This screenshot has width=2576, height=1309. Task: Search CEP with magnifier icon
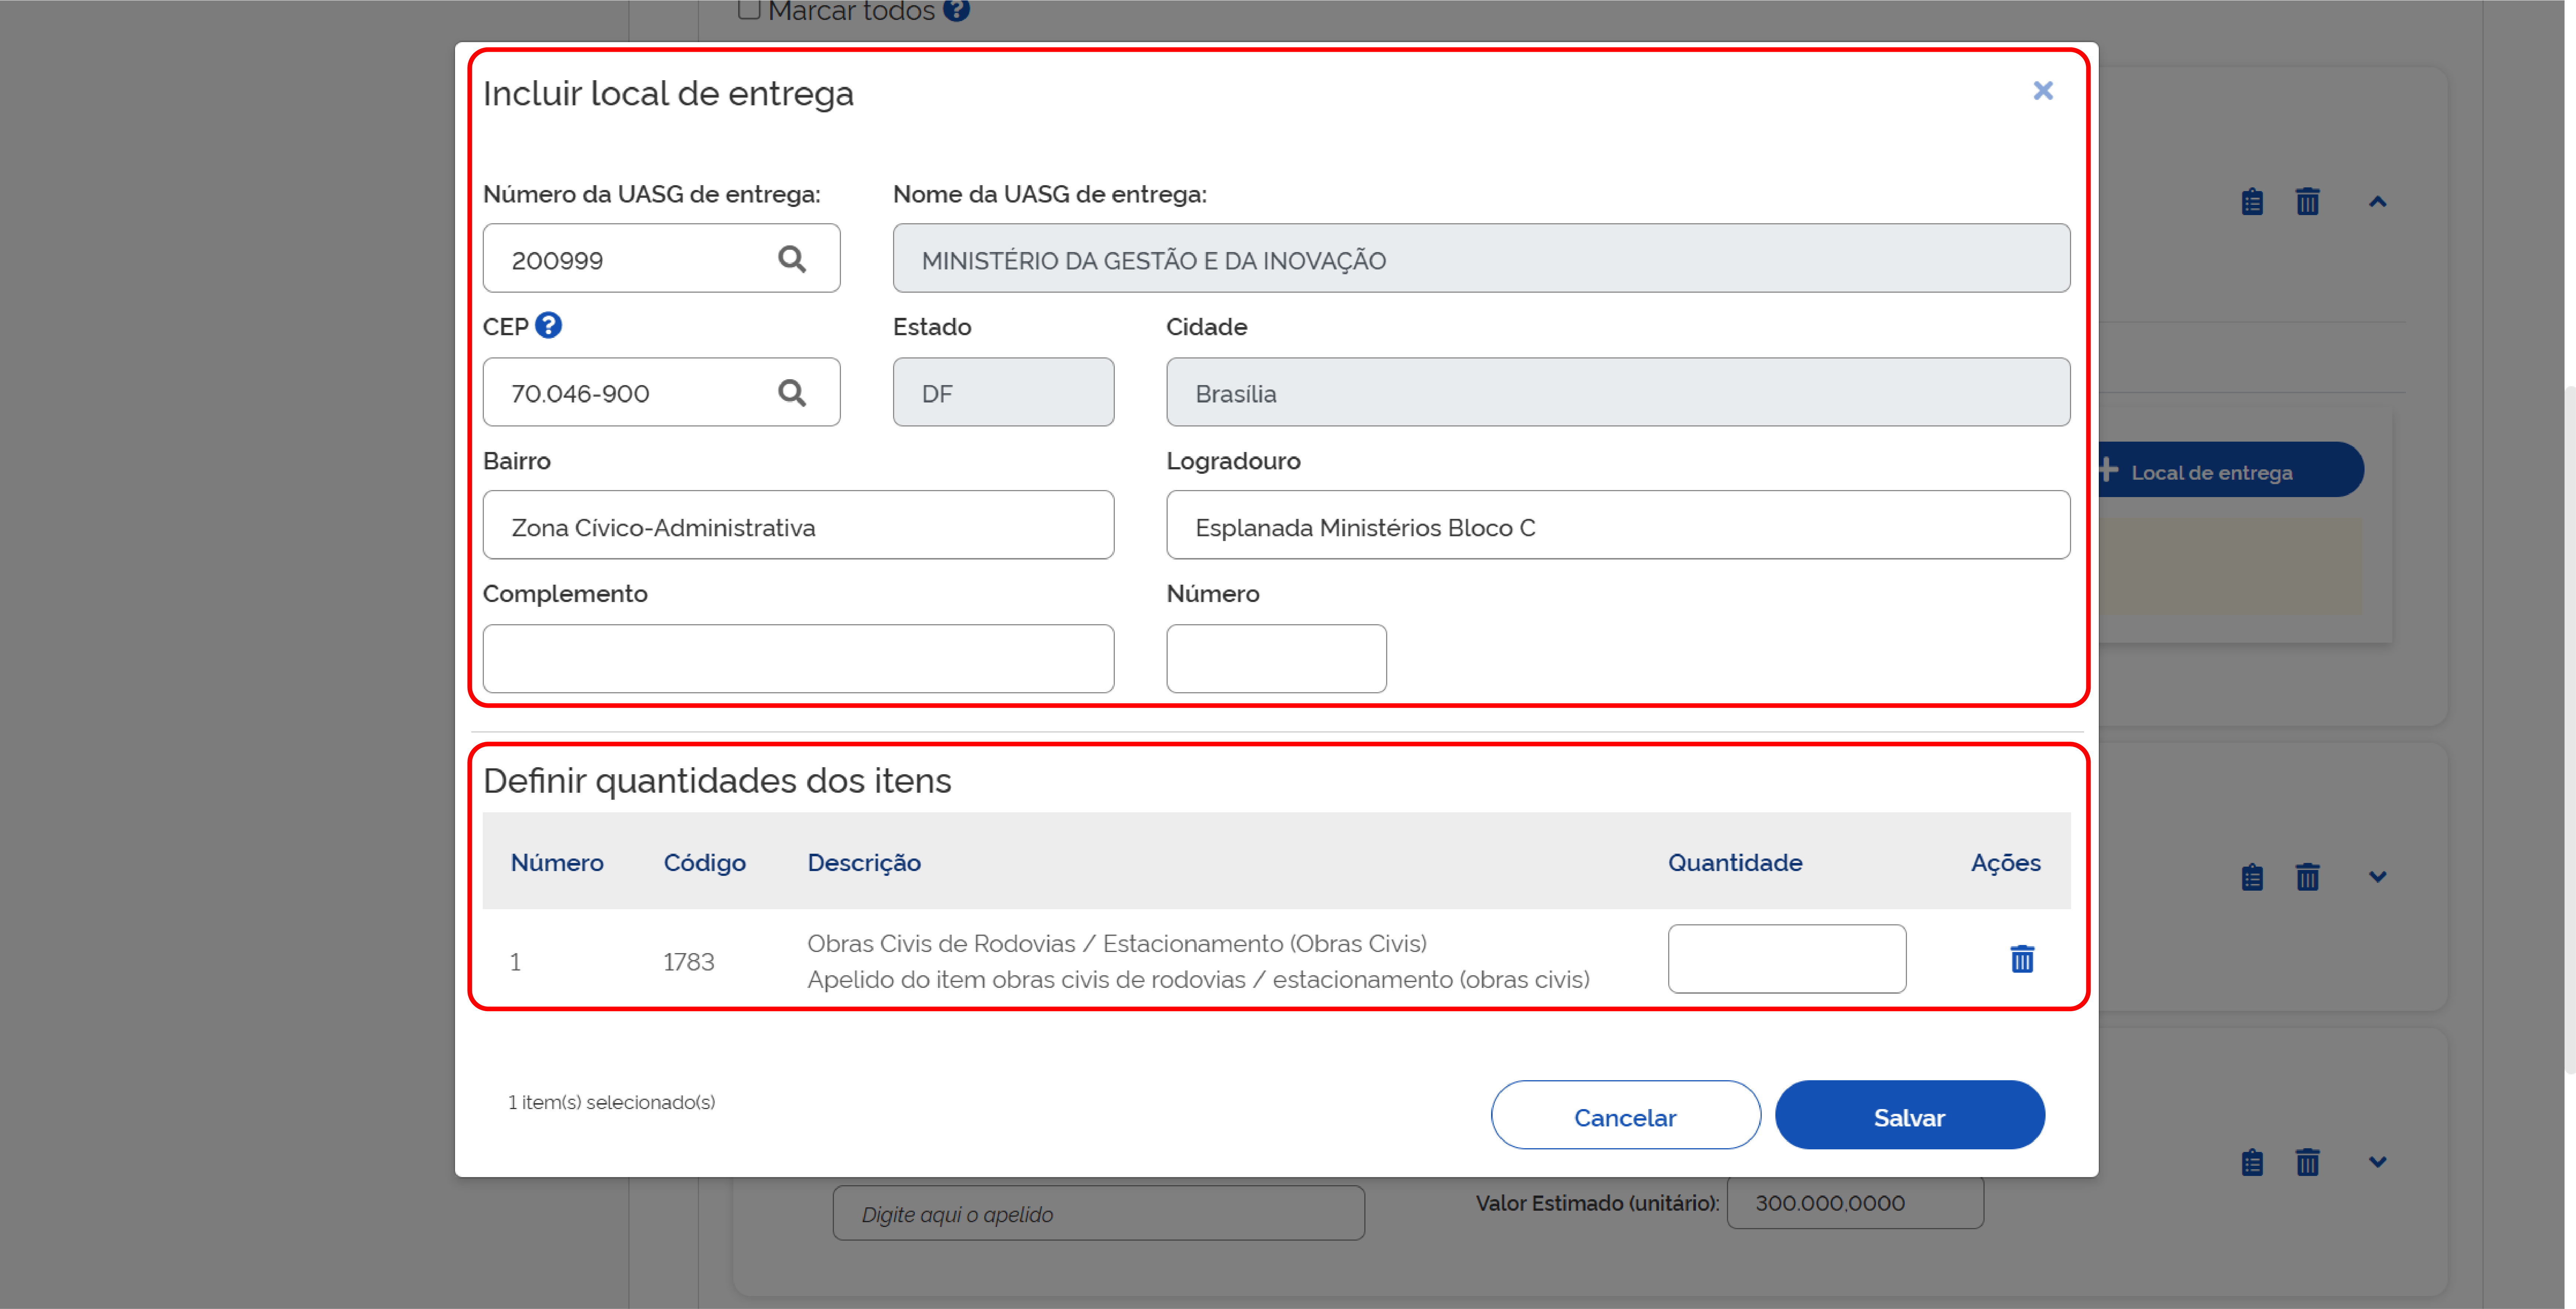point(792,392)
